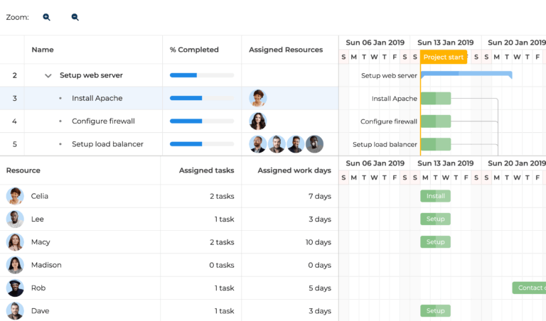
Task: Select the Configure firewall task name
Action: coord(103,121)
